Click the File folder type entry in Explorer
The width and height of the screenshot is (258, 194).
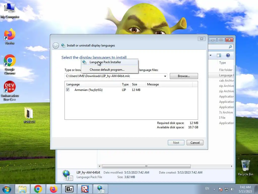point(226,70)
